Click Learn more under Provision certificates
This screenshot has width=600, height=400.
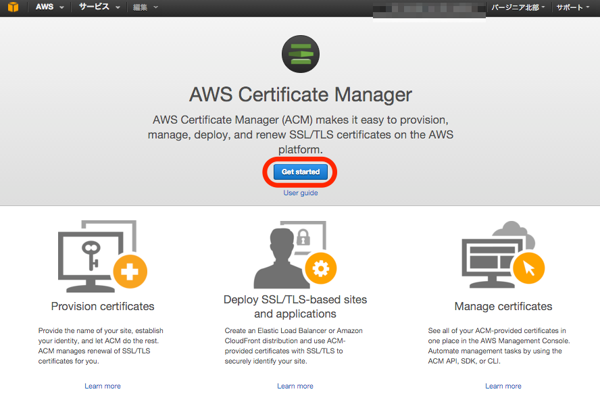(x=102, y=386)
